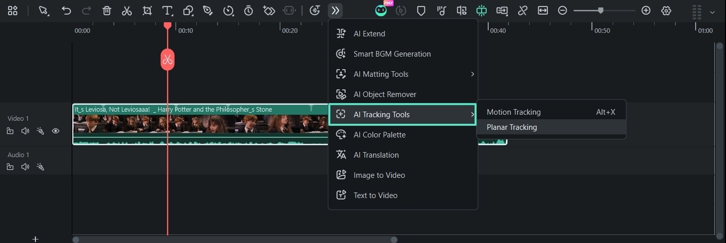Undo the last edit
Screen dimensions: 726x243
[66, 11]
